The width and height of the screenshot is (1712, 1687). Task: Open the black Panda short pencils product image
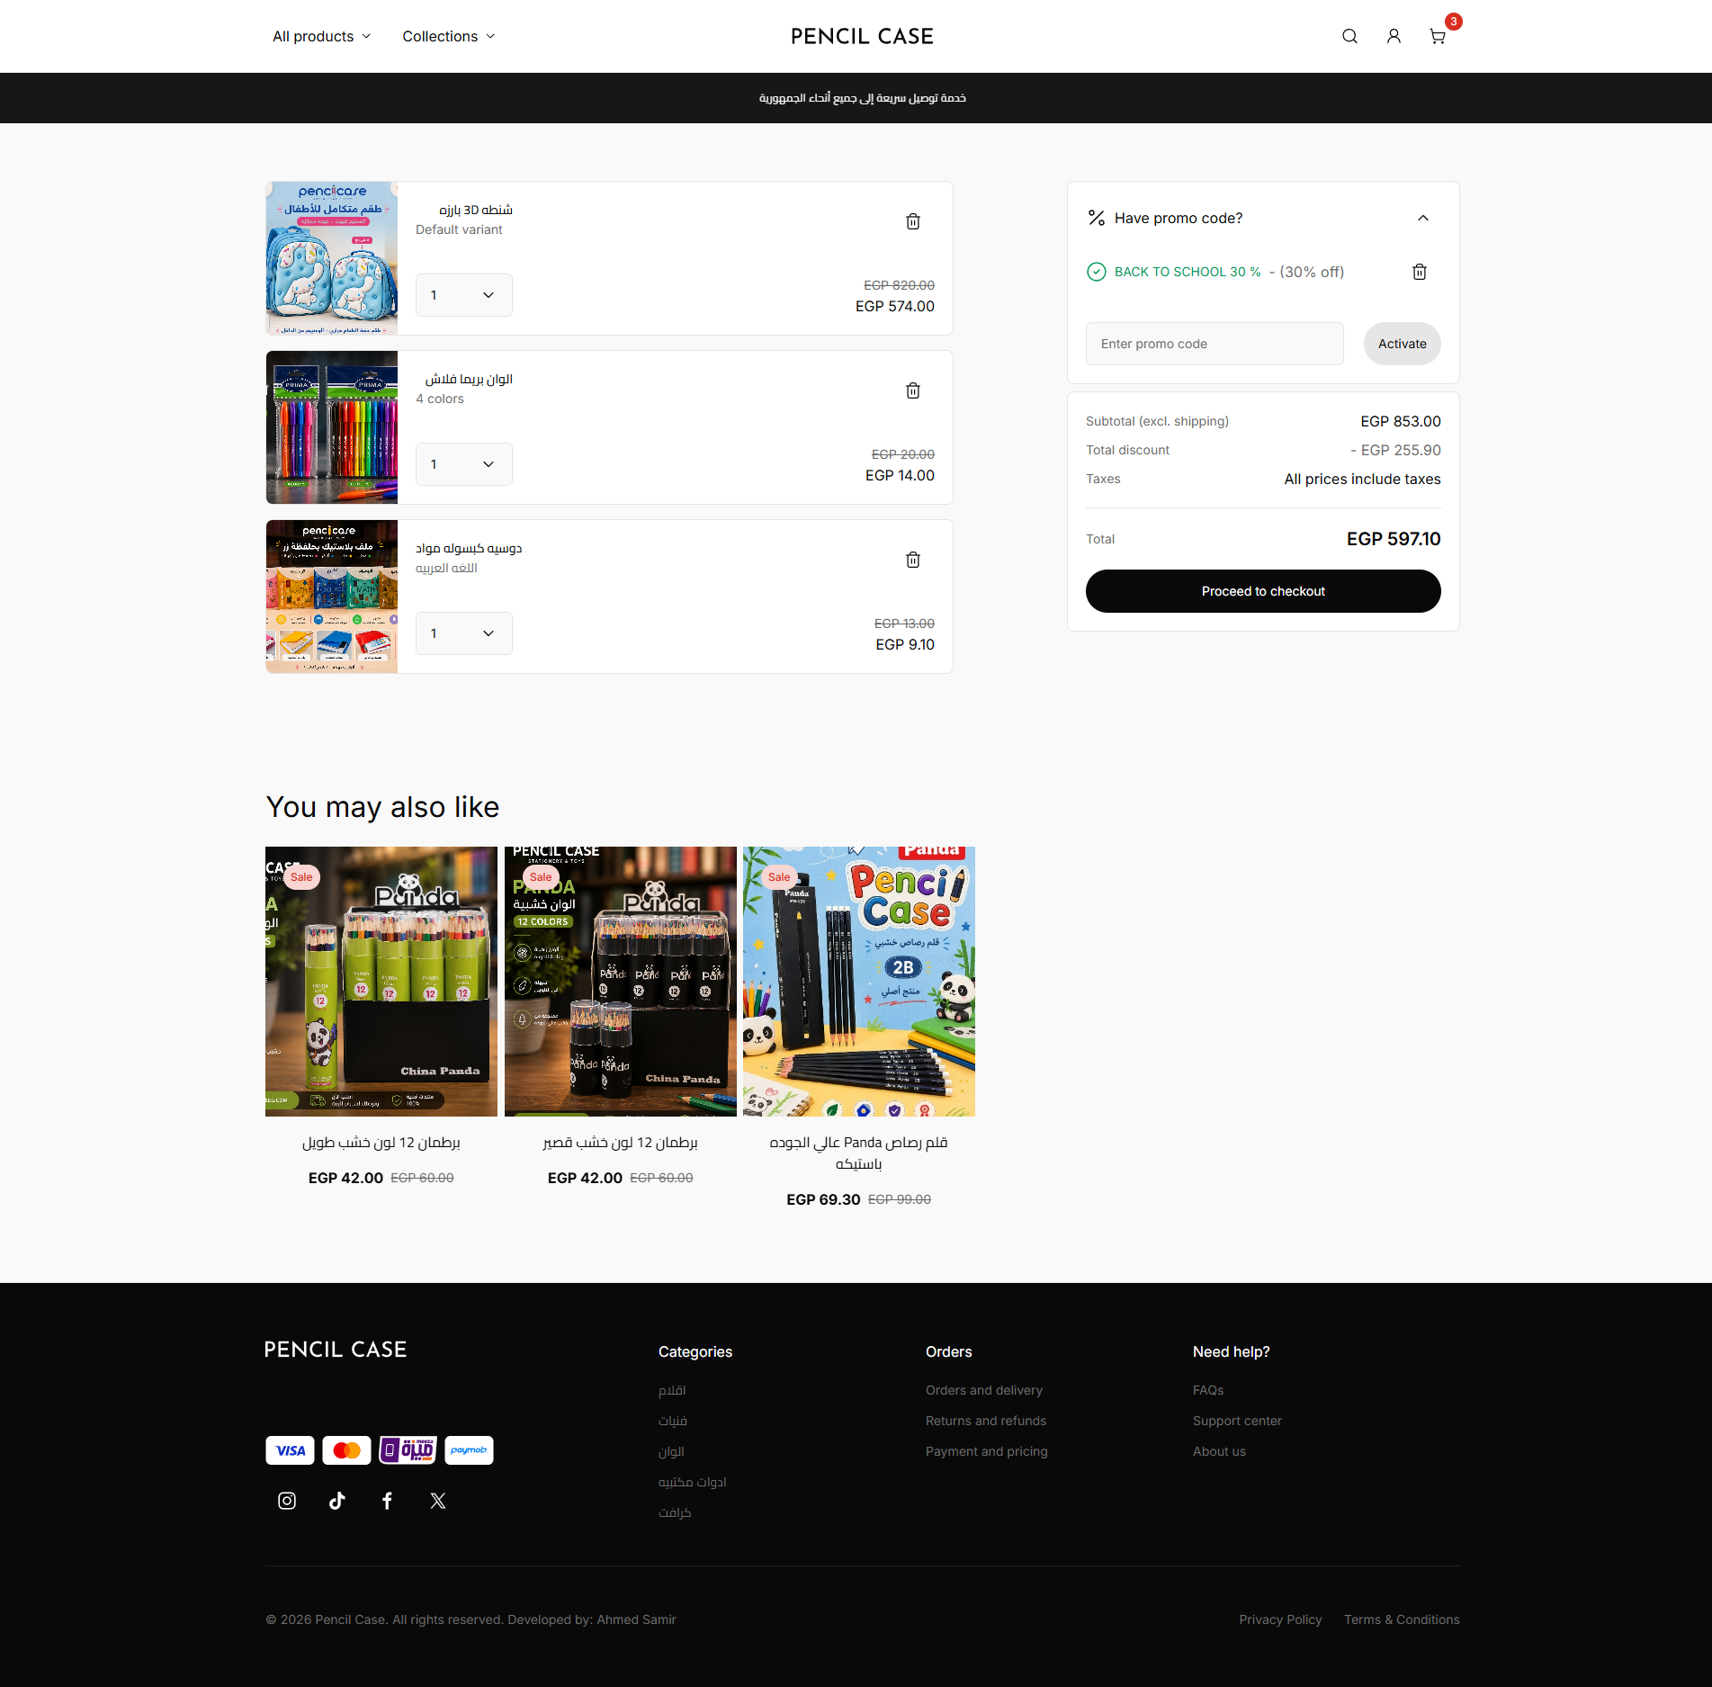[621, 982]
